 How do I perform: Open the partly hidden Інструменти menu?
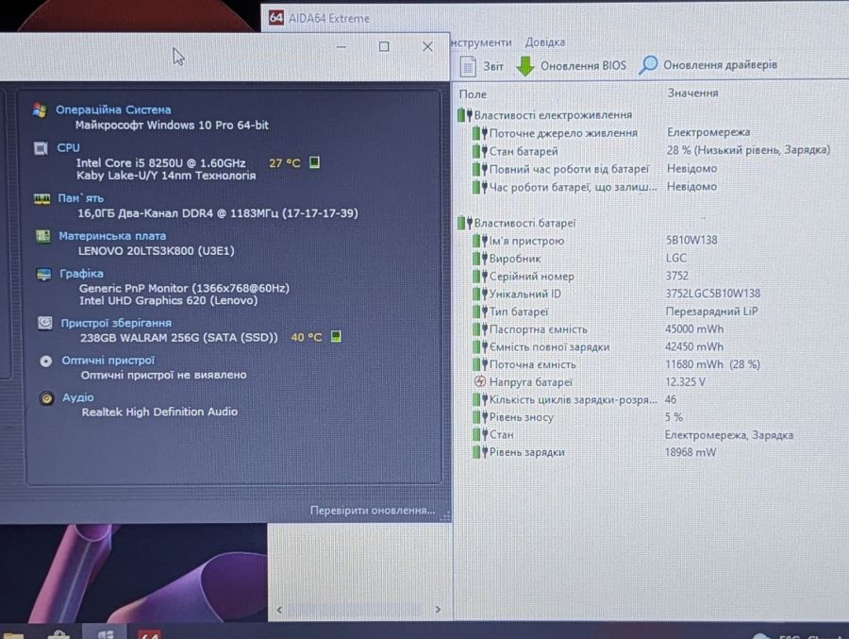tap(481, 42)
